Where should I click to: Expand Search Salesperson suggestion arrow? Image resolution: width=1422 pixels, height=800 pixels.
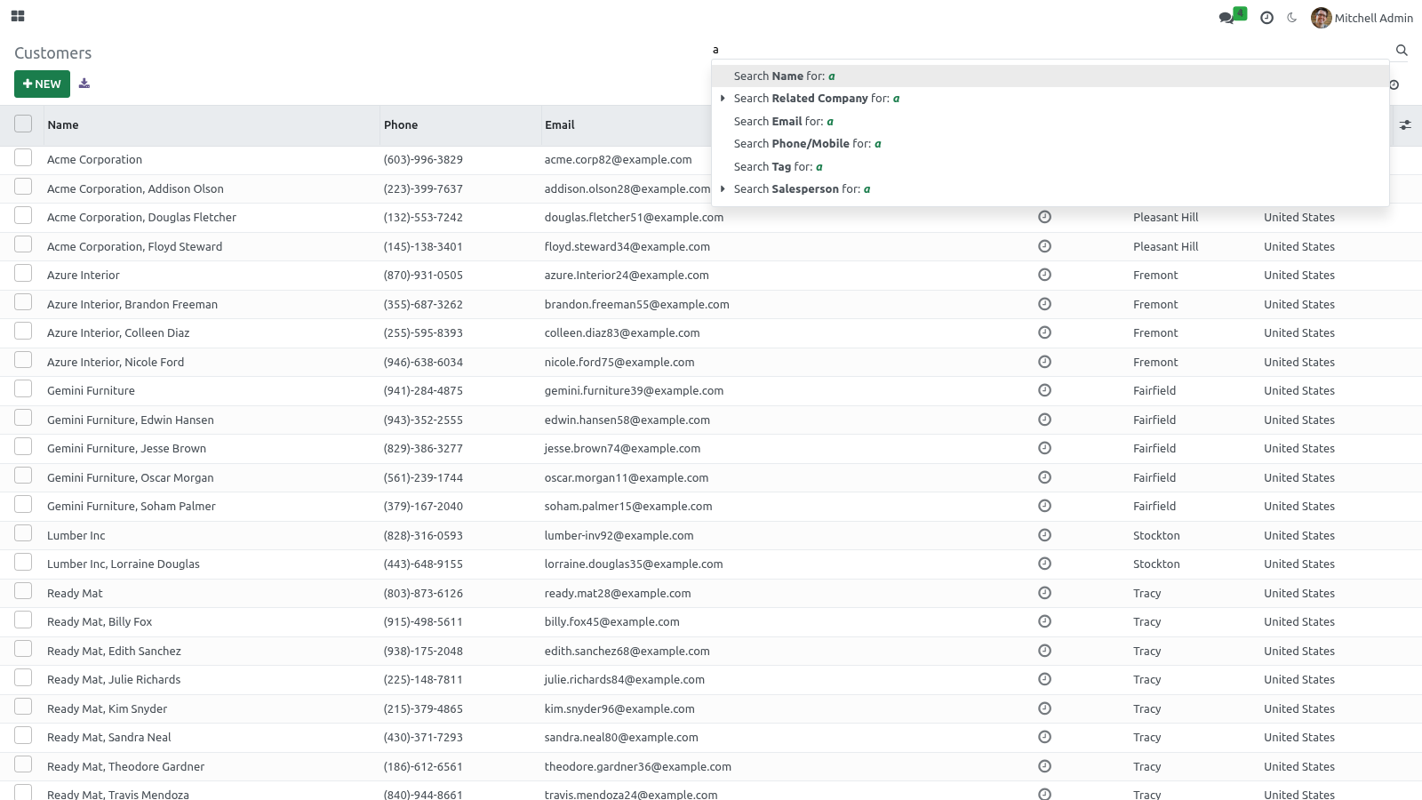click(x=723, y=189)
